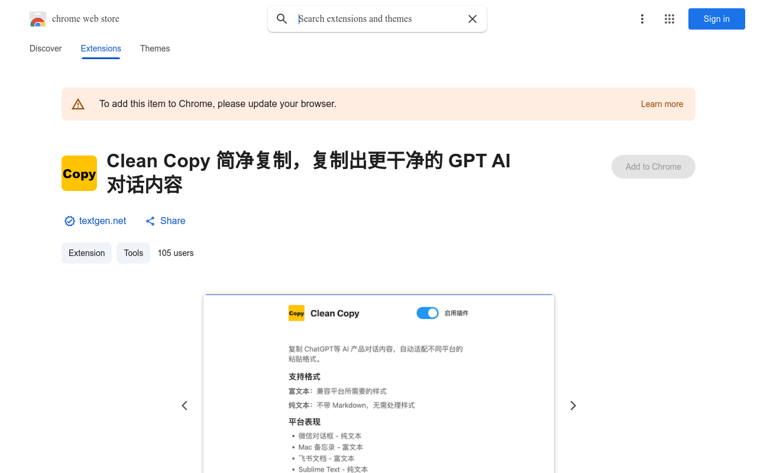The width and height of the screenshot is (757, 473).
Task: Click the 飞书文档 - 富文本 list item
Action: coord(326,458)
